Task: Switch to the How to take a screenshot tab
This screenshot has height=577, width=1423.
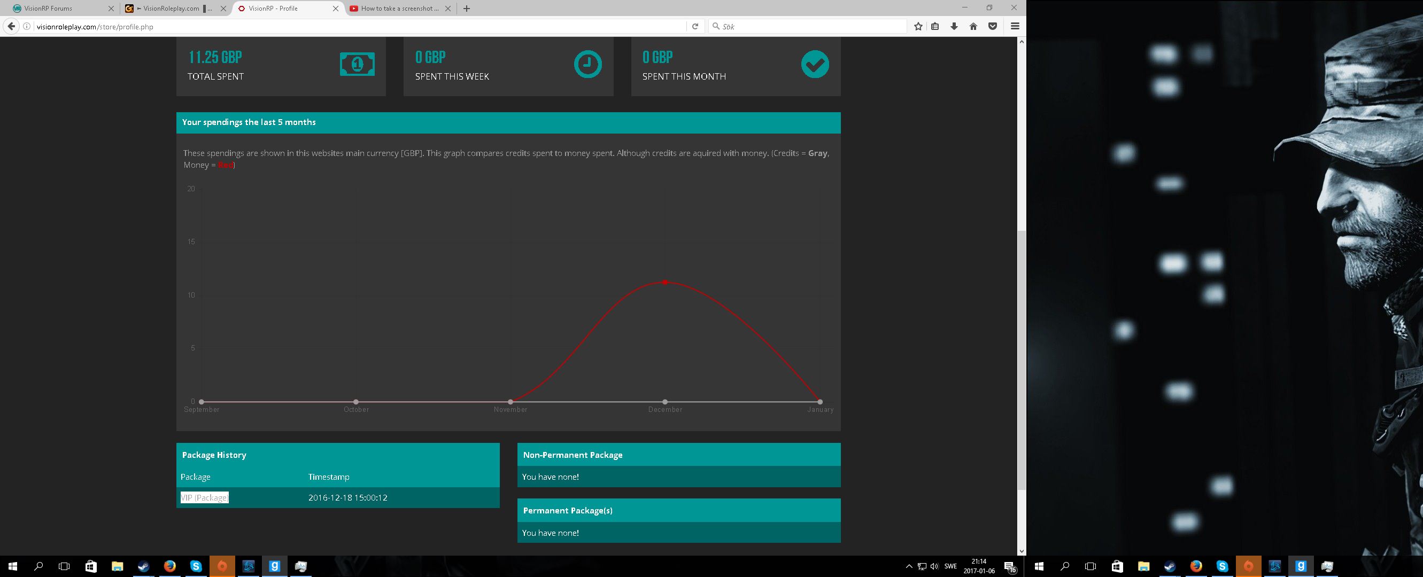Action: click(x=400, y=9)
